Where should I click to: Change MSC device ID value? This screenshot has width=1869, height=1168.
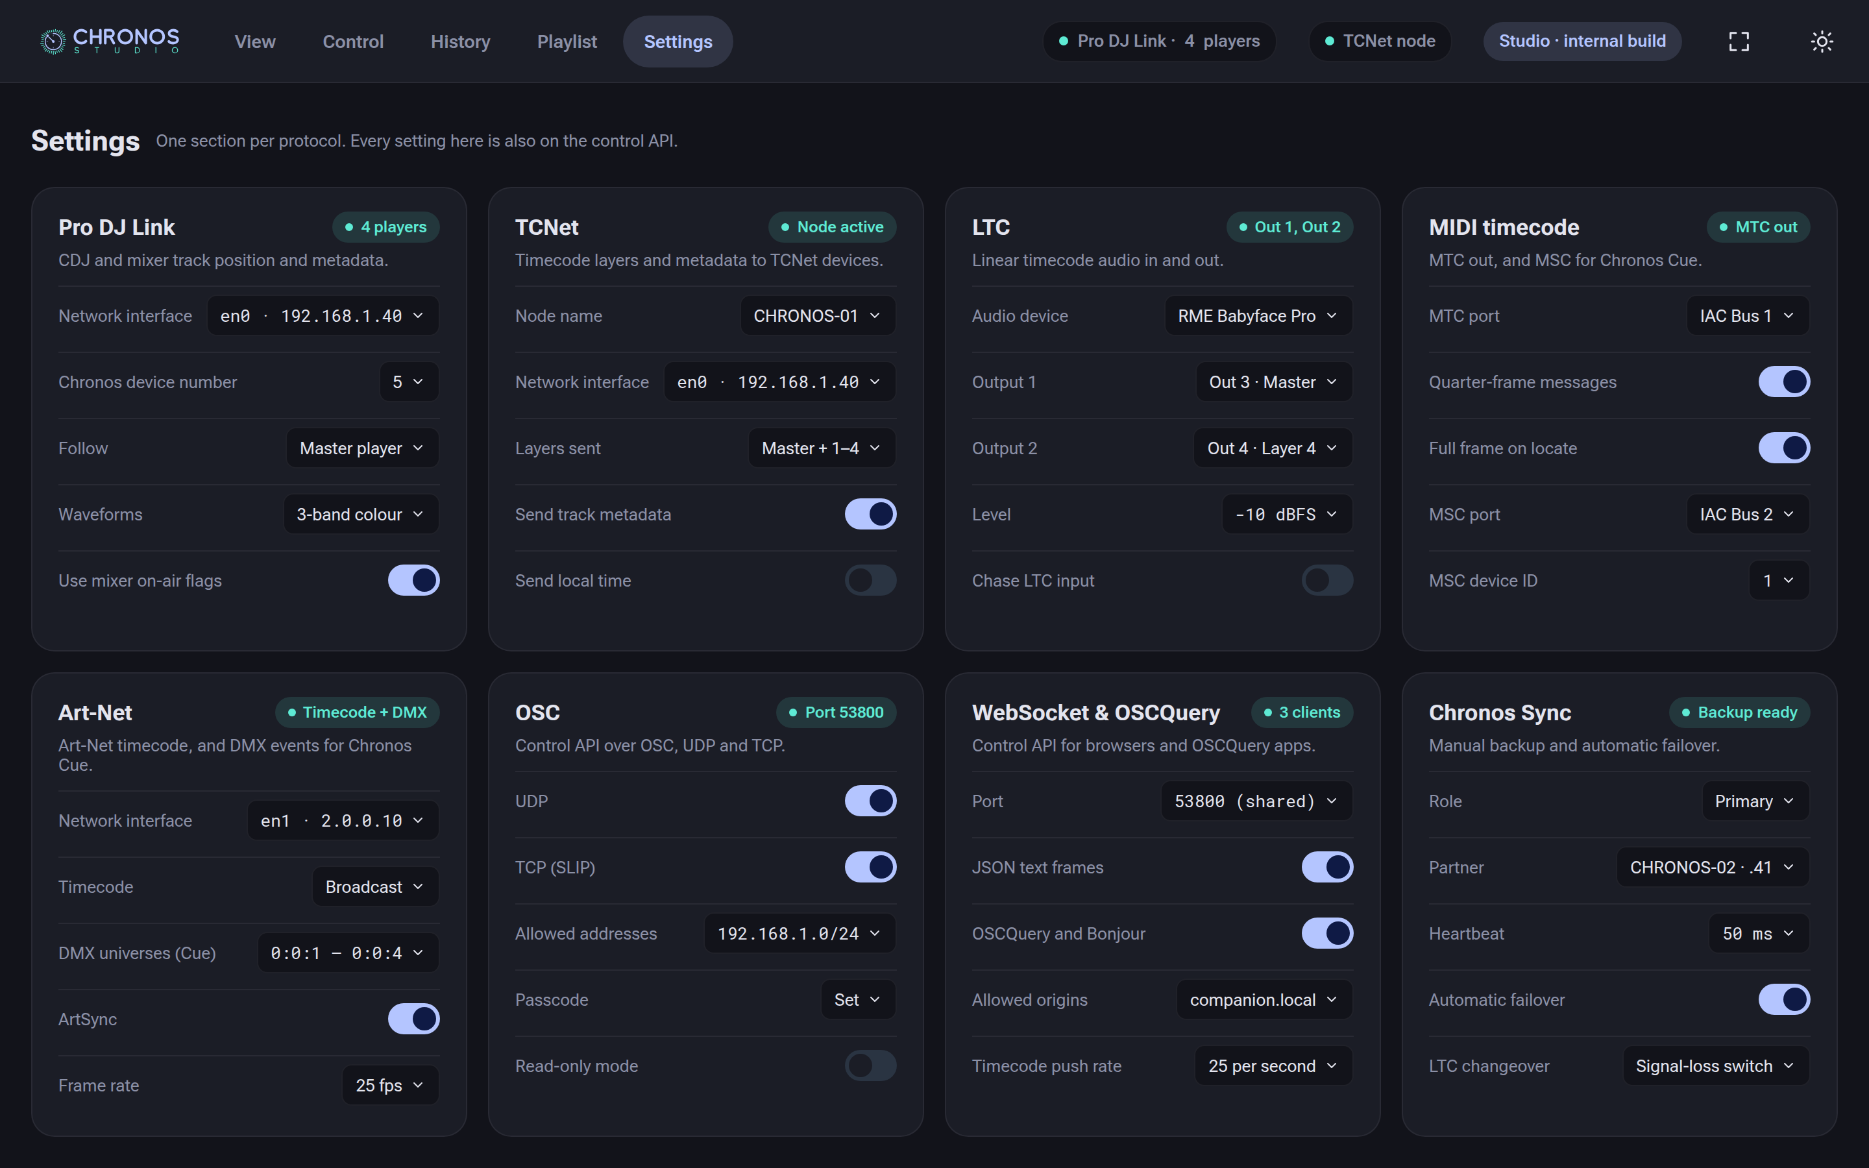pyautogui.click(x=1779, y=580)
